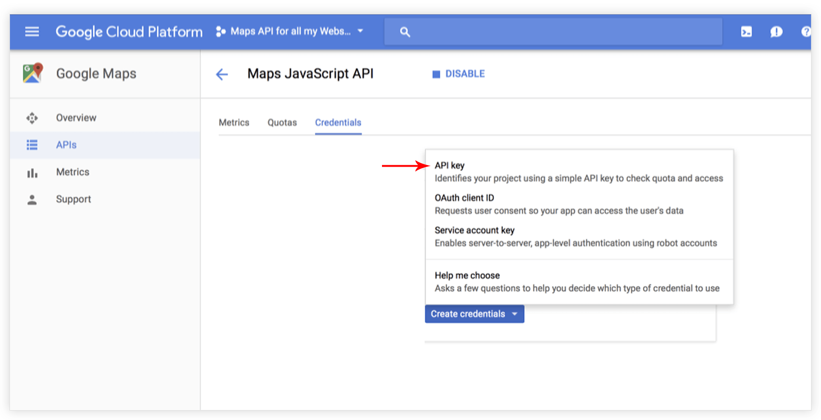Select Service account key option
821x420 pixels.
point(474,230)
